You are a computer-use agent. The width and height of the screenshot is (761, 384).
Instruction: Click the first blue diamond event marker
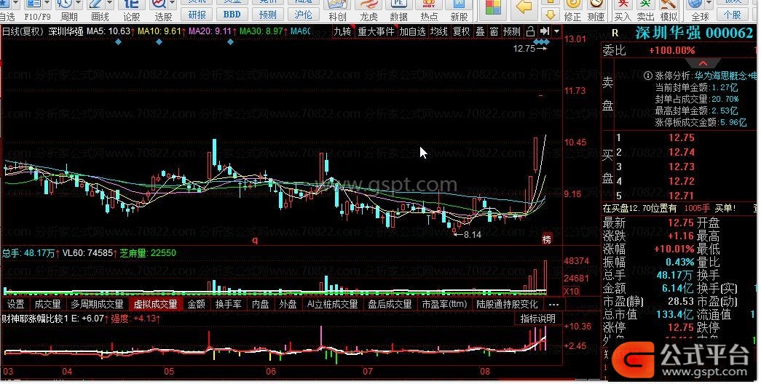tap(119, 42)
